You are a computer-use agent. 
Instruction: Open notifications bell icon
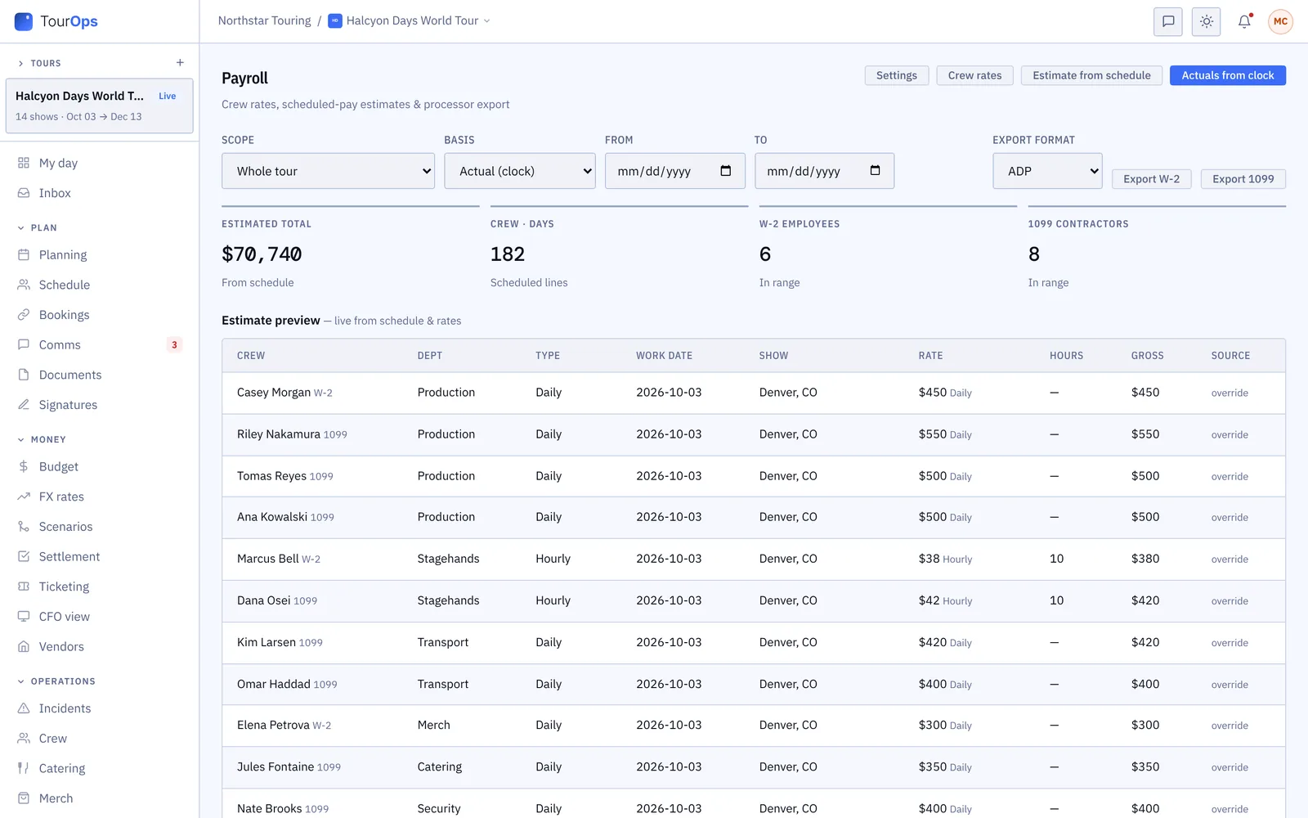click(1244, 21)
